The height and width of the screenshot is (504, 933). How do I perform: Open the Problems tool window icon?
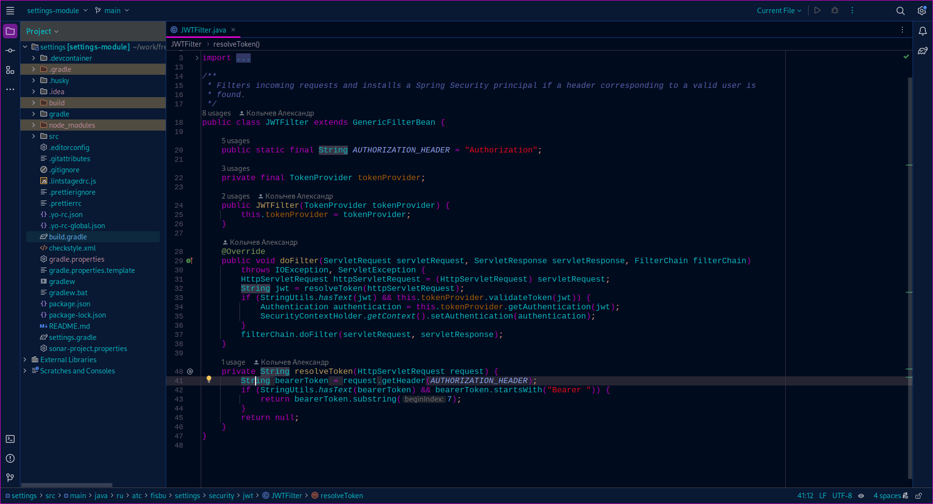pos(10,458)
